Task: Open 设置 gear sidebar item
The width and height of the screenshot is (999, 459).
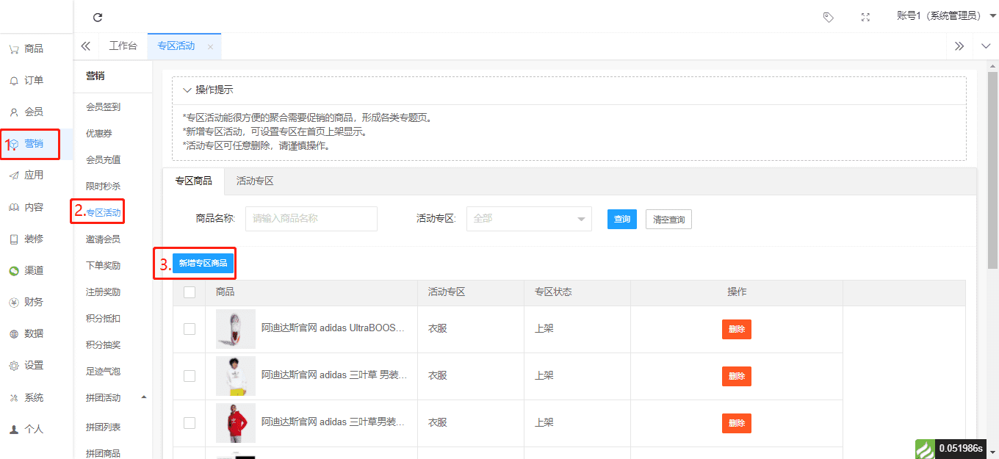Action: tap(33, 365)
